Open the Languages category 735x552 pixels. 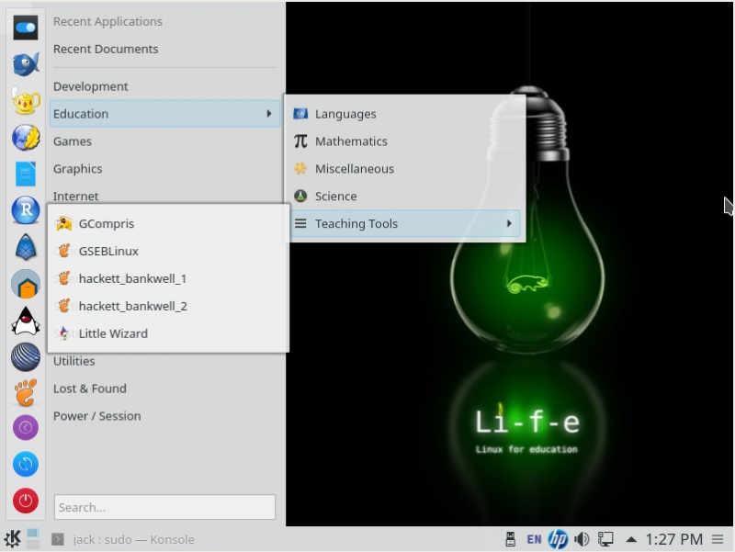(x=345, y=114)
